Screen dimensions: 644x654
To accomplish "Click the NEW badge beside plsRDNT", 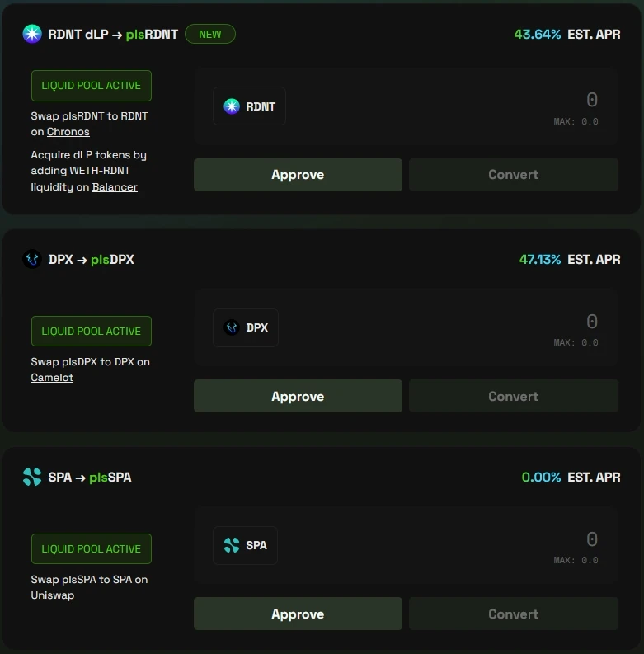I will click(x=210, y=34).
